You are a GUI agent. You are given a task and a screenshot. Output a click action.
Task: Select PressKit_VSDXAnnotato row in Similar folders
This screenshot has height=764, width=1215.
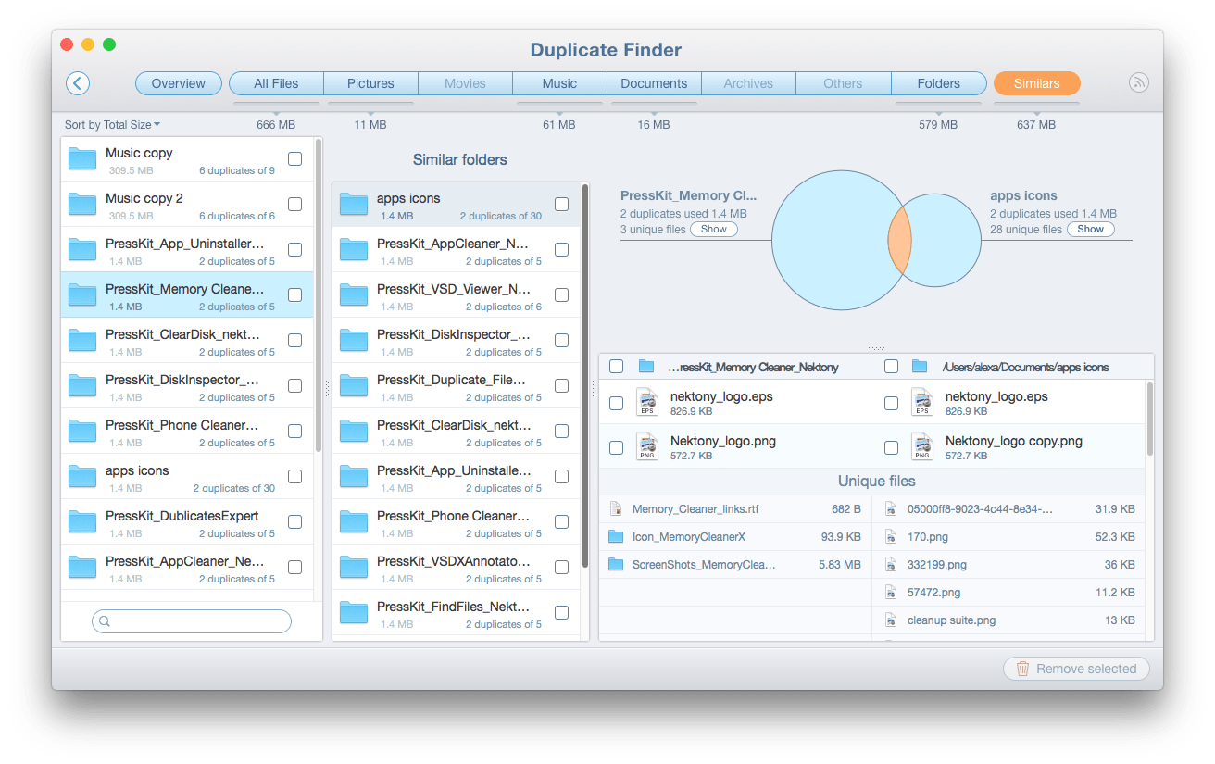(x=457, y=568)
